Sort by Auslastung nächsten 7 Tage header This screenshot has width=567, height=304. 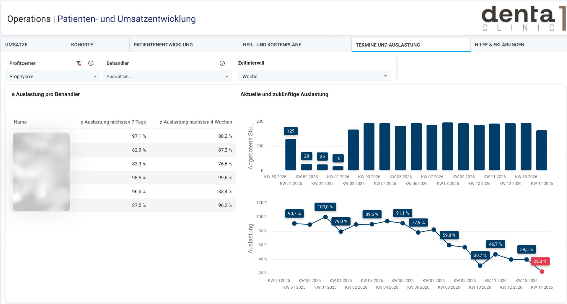[x=113, y=122]
